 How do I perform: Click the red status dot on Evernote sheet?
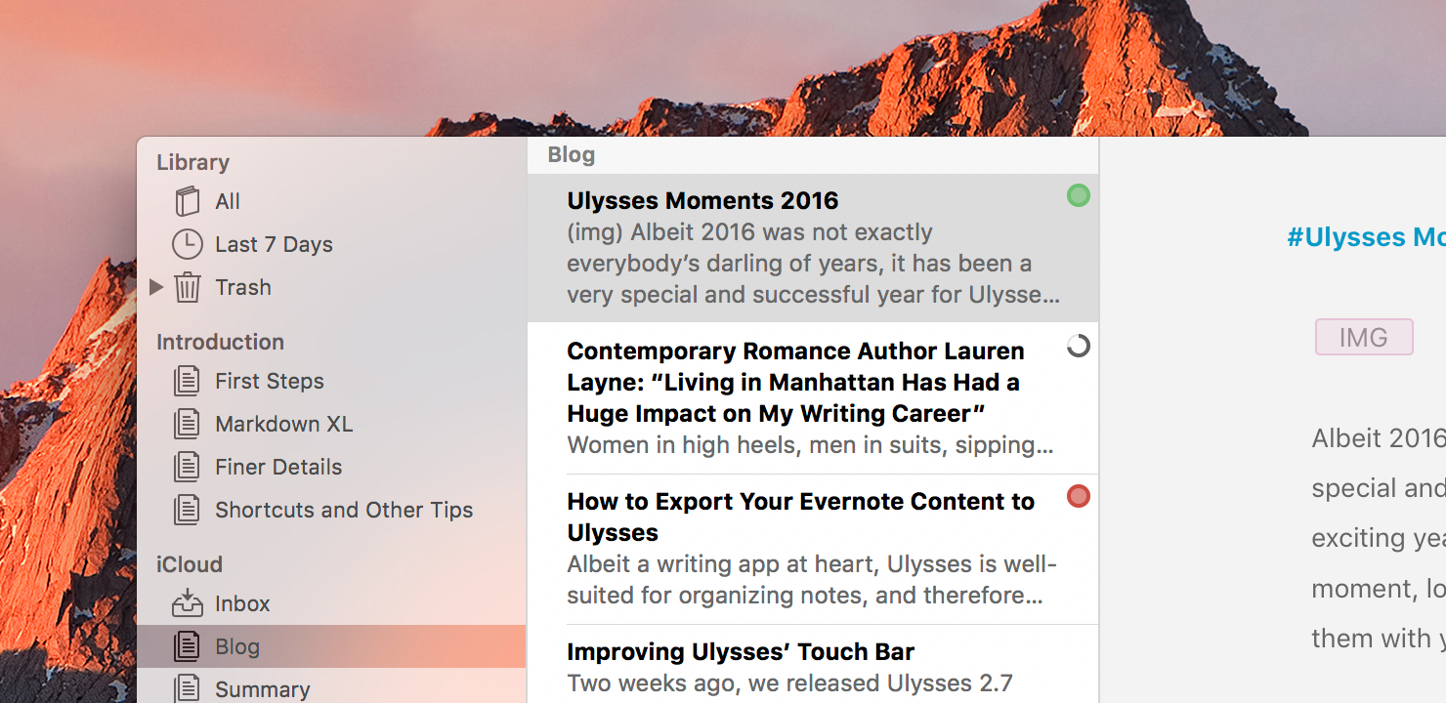[1078, 497]
